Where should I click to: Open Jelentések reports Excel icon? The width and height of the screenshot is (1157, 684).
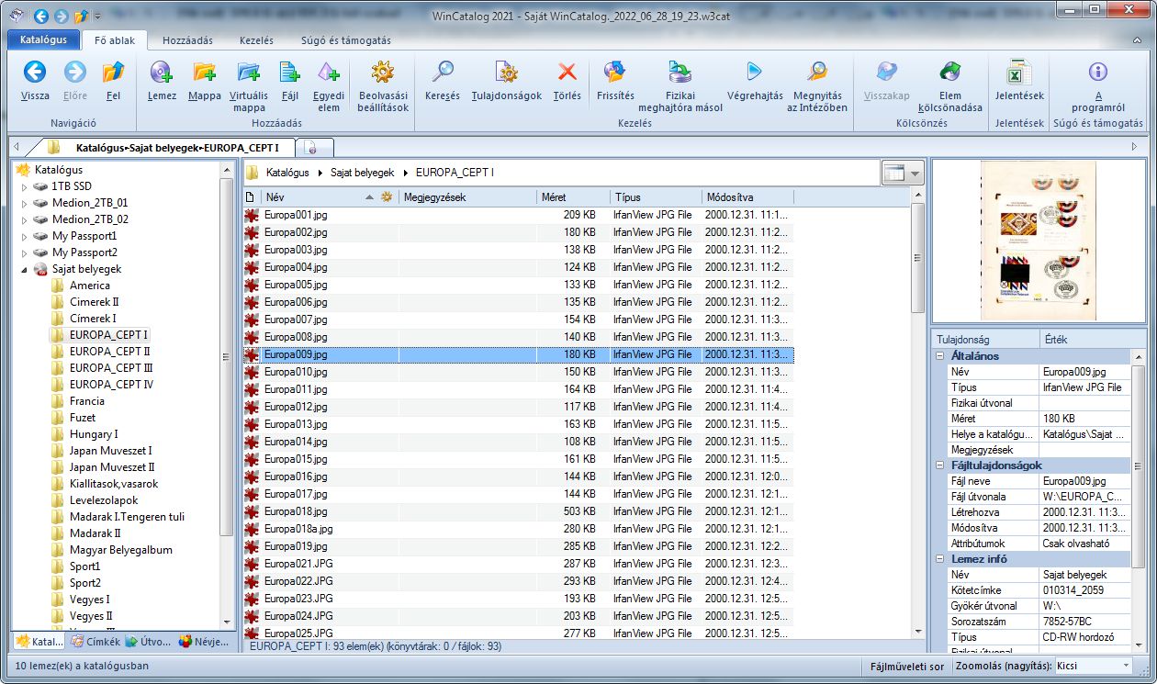[1019, 73]
